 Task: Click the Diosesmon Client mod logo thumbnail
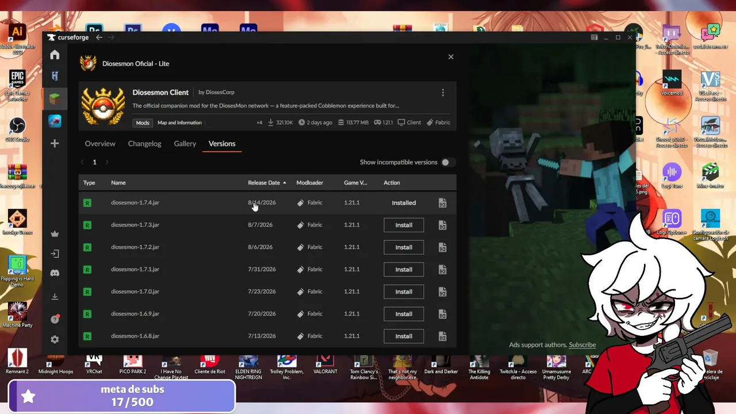[x=103, y=106]
